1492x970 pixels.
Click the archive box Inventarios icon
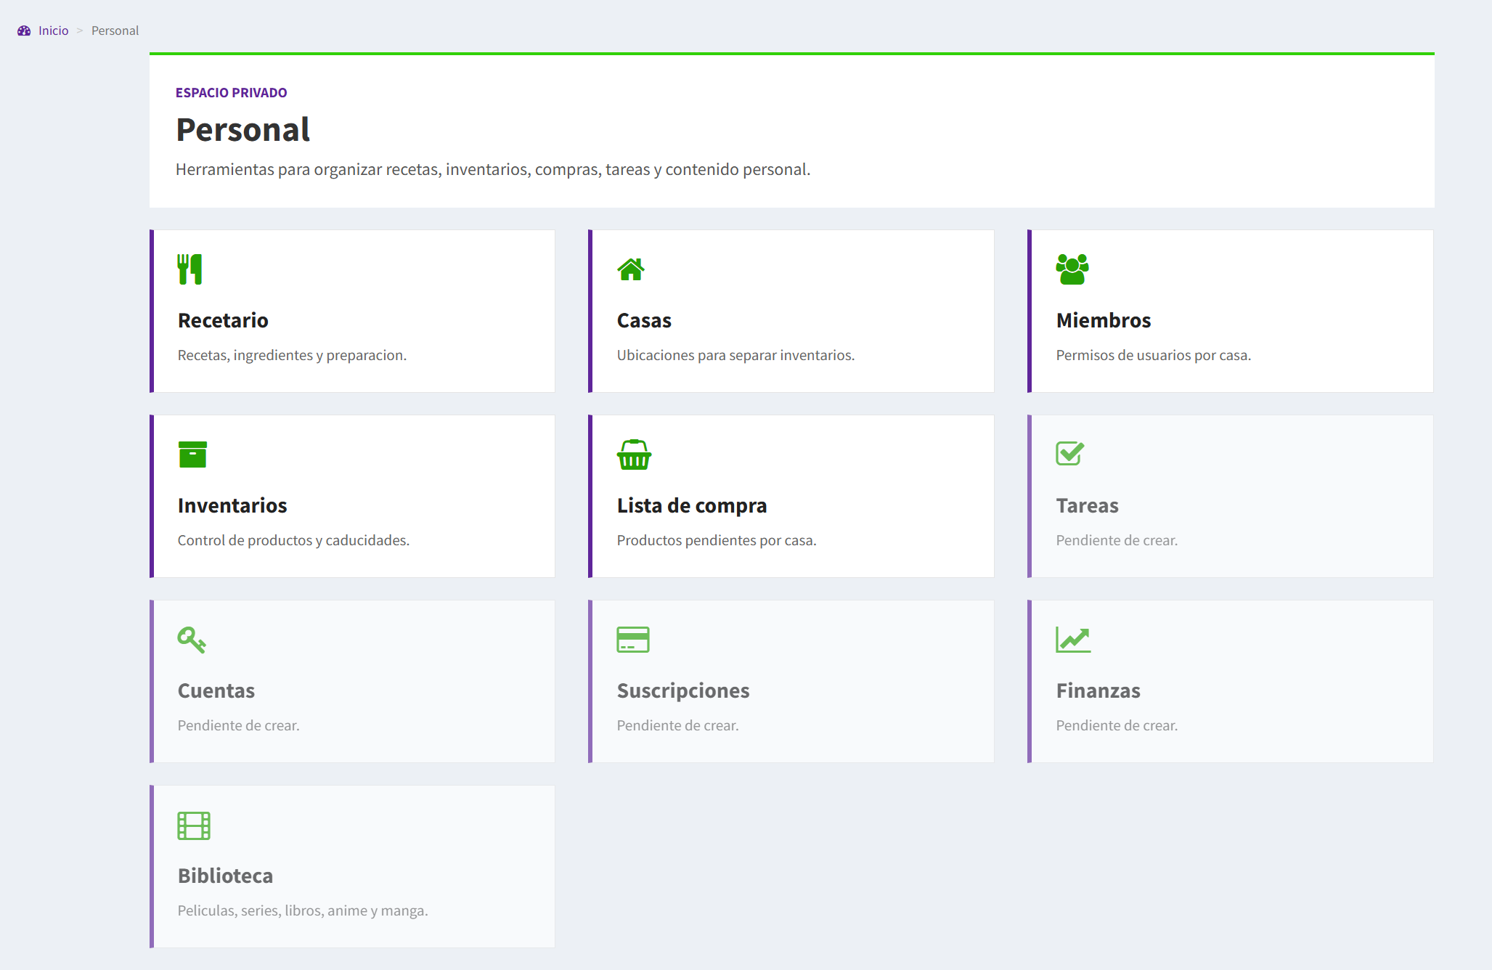[192, 455]
